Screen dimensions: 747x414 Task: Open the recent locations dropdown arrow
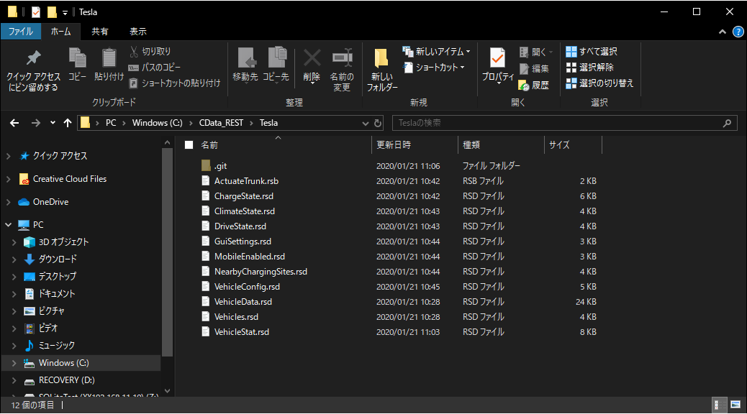(x=53, y=123)
